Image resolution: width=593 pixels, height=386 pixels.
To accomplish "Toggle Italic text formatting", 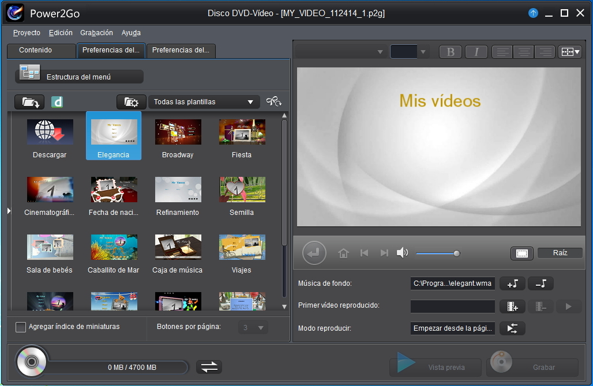I will (x=476, y=52).
